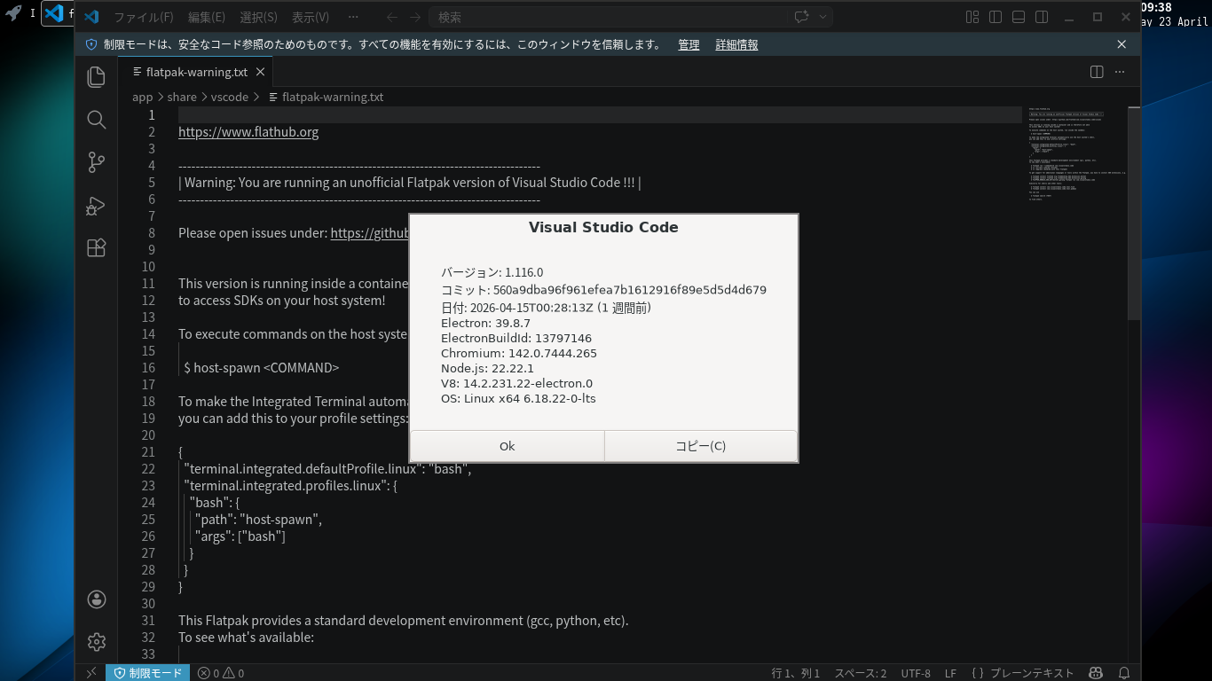Open Run and Debug view
The height and width of the screenshot is (681, 1212).
(x=97, y=206)
